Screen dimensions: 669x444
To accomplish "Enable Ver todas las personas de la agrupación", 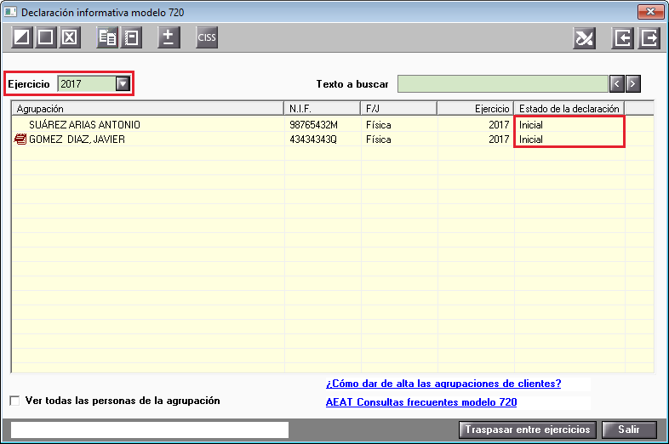I will [x=15, y=401].
